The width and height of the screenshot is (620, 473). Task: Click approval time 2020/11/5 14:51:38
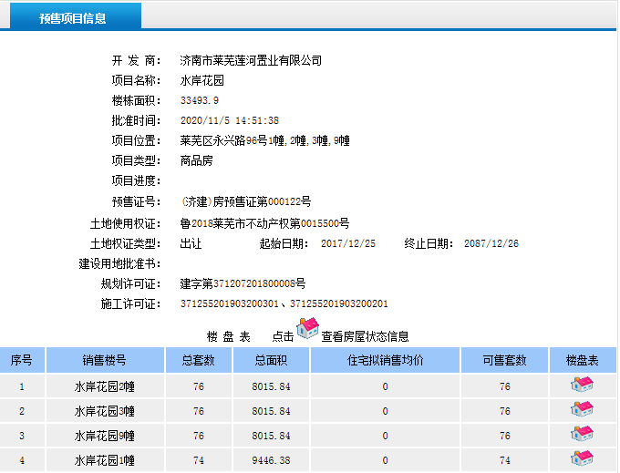[230, 120]
